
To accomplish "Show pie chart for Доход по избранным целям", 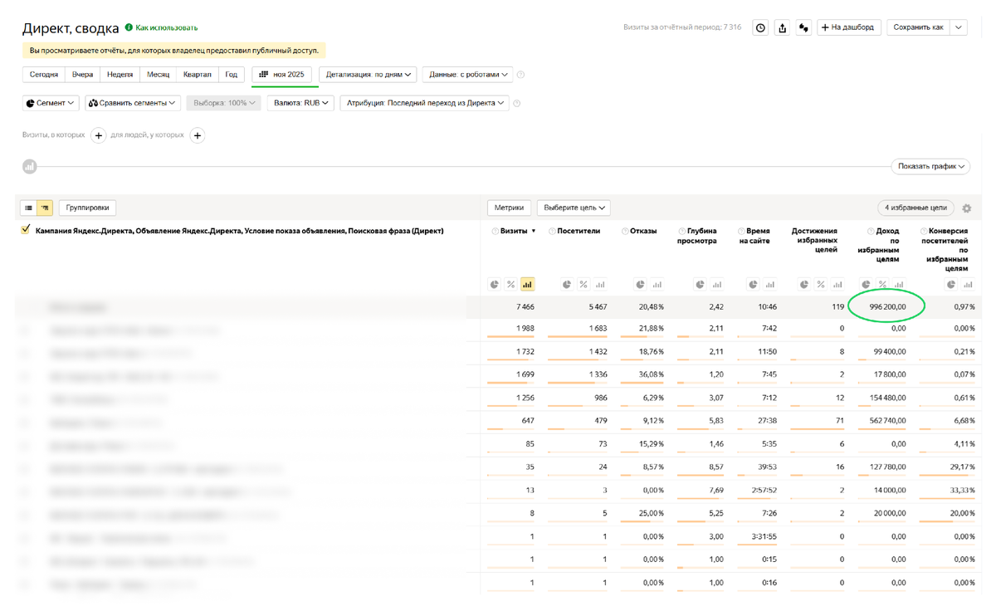I will [x=867, y=285].
